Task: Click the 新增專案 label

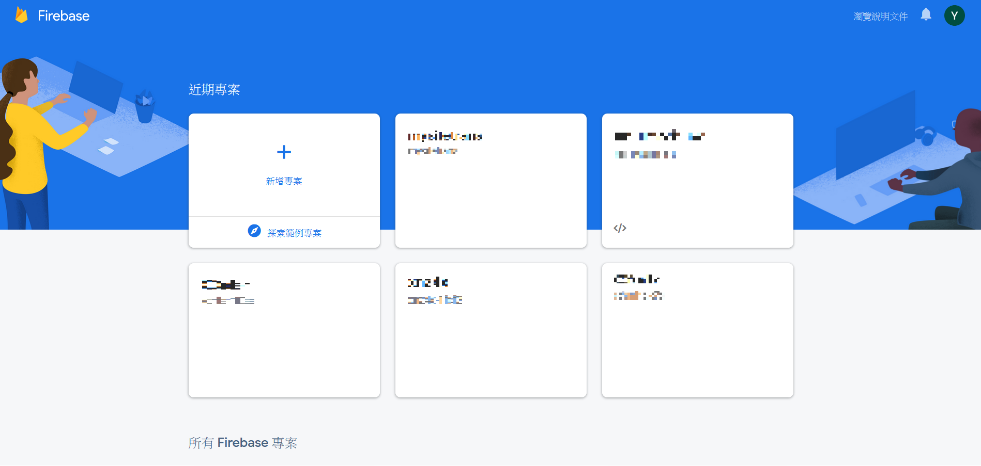Action: [x=284, y=181]
